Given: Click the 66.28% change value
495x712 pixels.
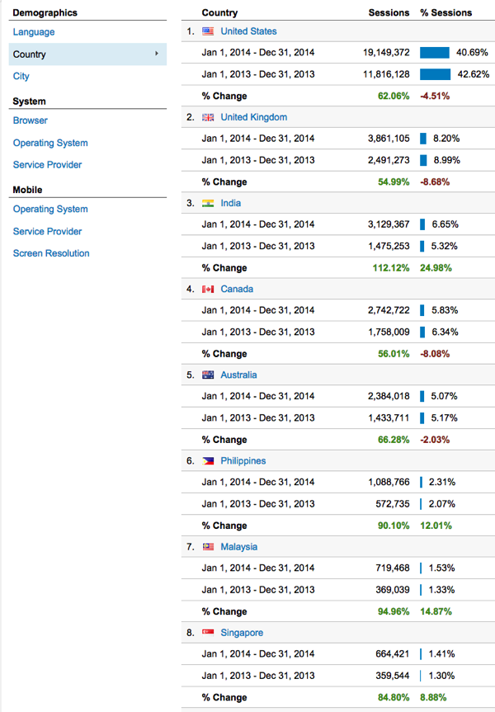Looking at the screenshot, I should (394, 440).
